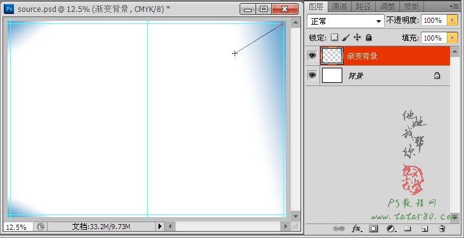The height and width of the screenshot is (238, 464).
Task: Open the fill 填充 slider arrow
Action: pos(453,38)
